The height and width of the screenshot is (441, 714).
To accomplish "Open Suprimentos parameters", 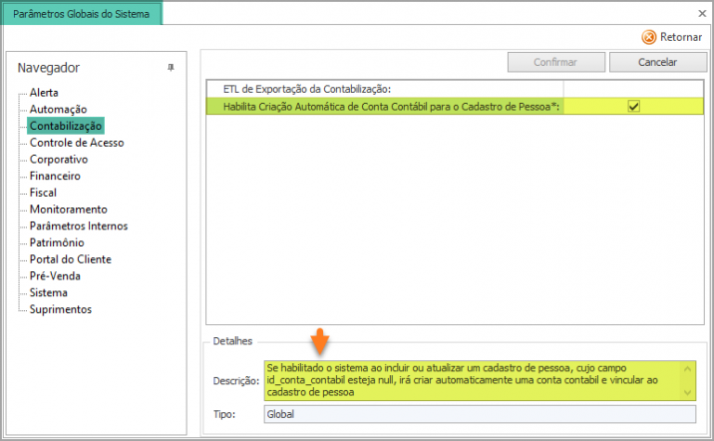I will pyautogui.click(x=61, y=309).
